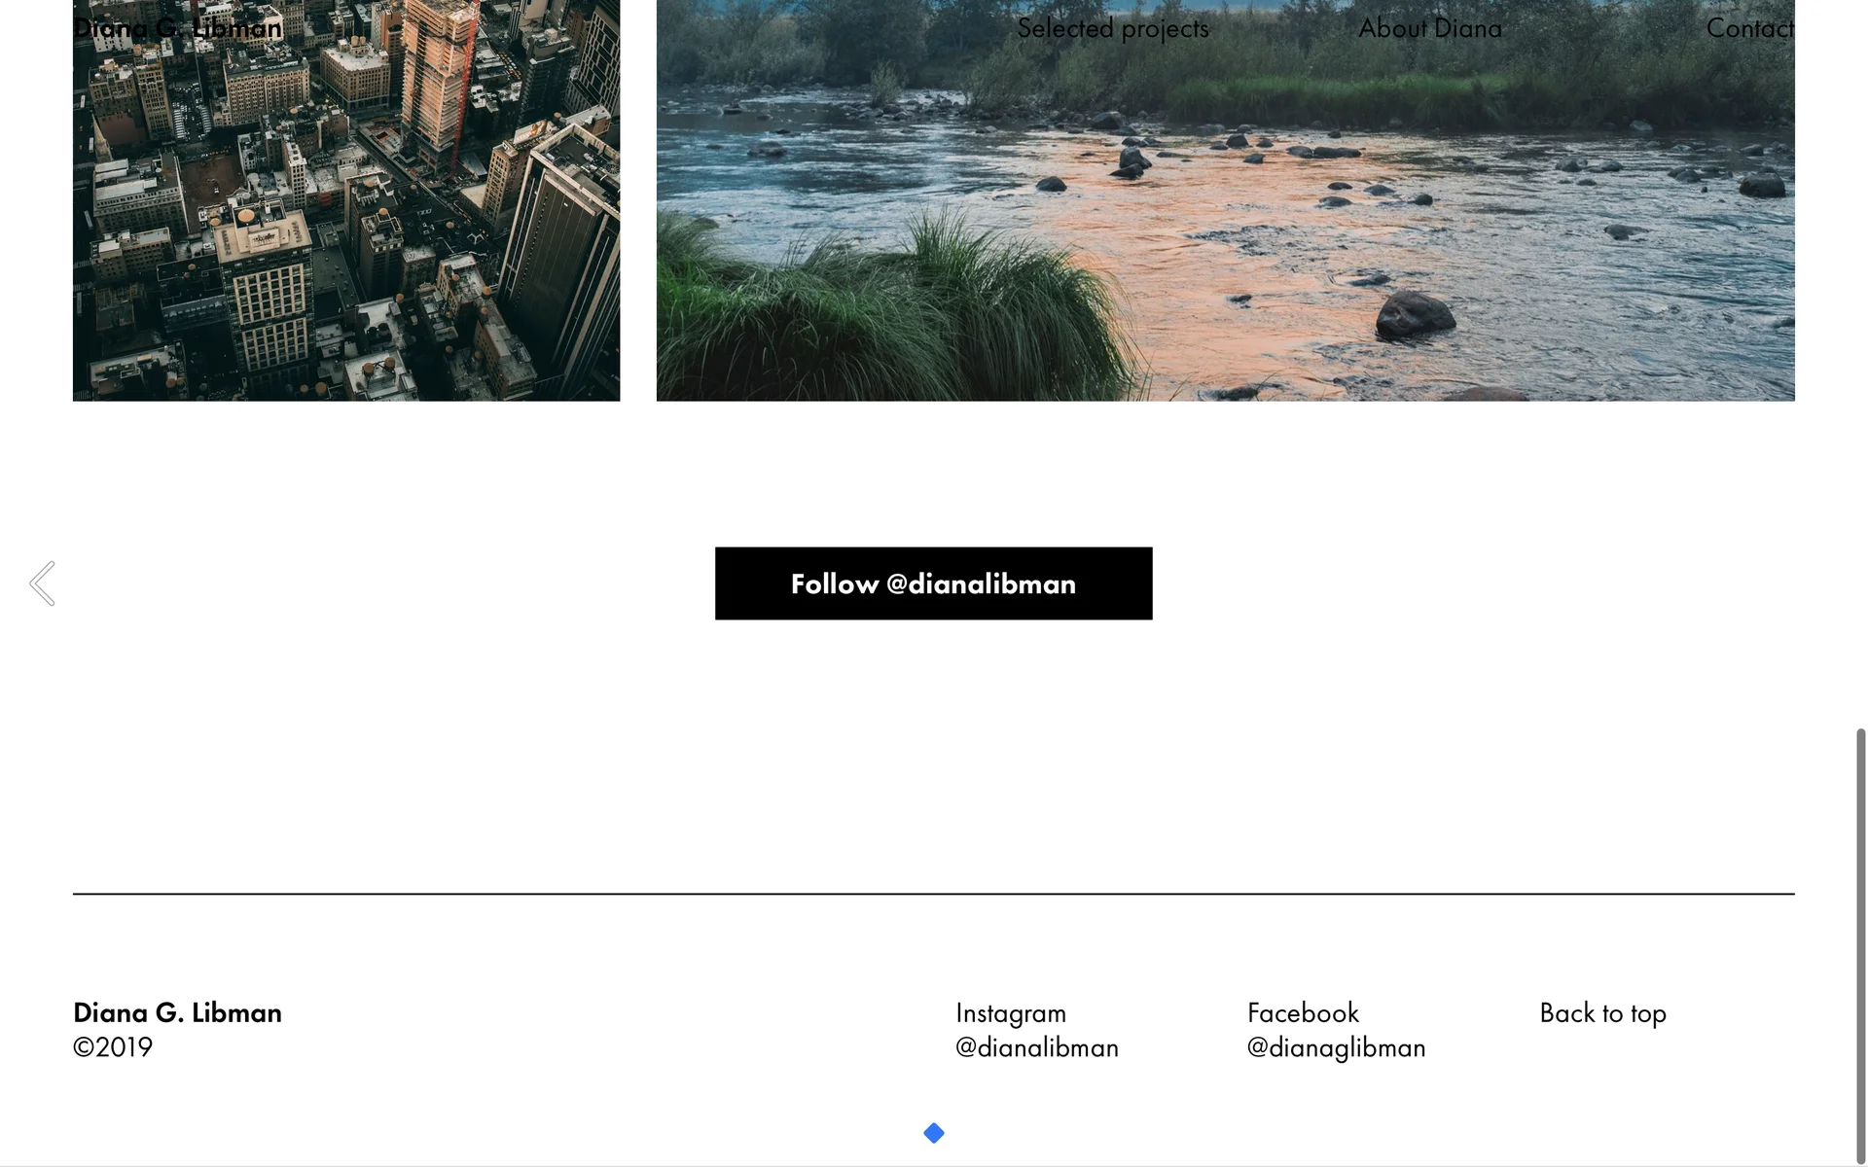Click the Instagram footer link

click(1011, 1013)
